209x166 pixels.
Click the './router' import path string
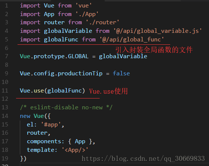pyautogui.click(x=103, y=22)
